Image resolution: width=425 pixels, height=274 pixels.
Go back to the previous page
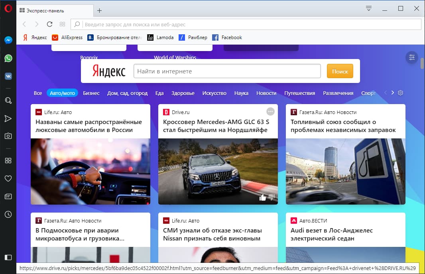click(x=24, y=24)
